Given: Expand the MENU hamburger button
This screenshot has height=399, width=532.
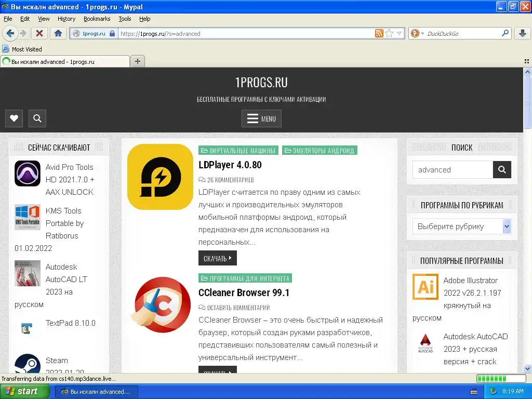Looking at the screenshot, I should coord(261,118).
